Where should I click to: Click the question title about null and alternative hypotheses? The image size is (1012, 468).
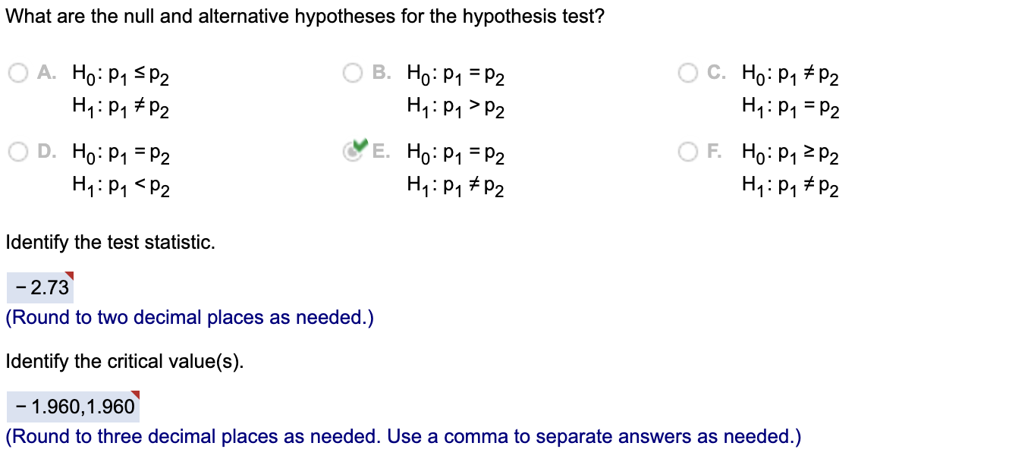(303, 15)
